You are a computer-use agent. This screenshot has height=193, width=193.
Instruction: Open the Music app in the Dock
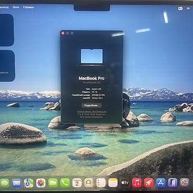point(137,183)
